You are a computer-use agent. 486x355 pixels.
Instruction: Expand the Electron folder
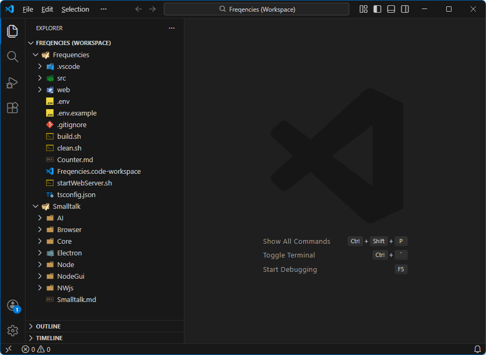coord(40,253)
